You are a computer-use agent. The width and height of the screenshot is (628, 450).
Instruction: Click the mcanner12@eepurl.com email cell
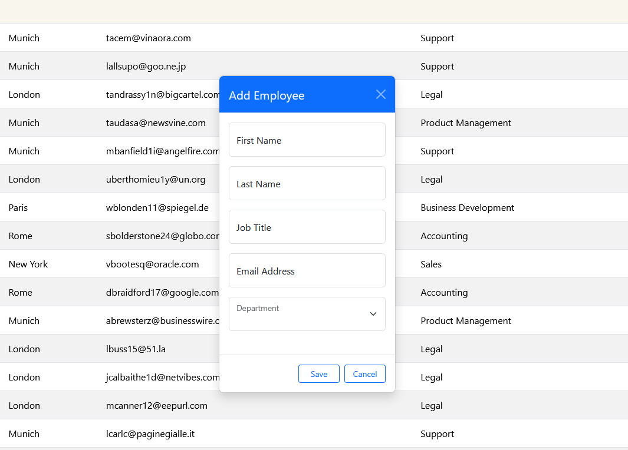(x=157, y=406)
